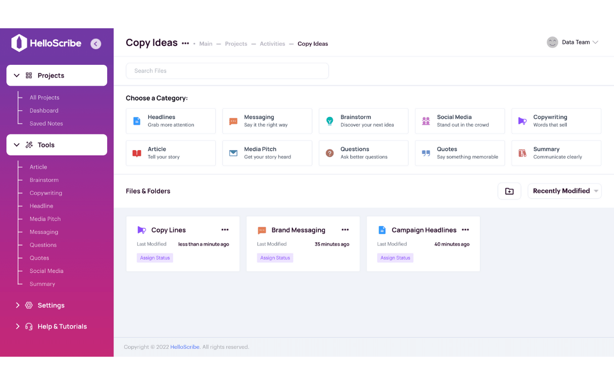This screenshot has width=614, height=385.
Task: Click the Quotes quotation mark icon
Action: tap(425, 153)
